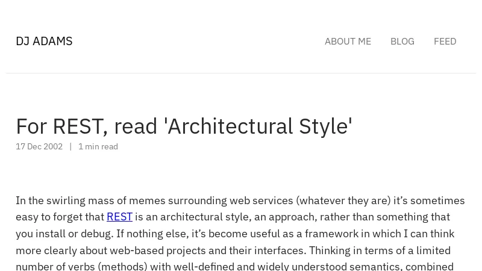Click the word 'swirling' in the first line

(x=66, y=200)
